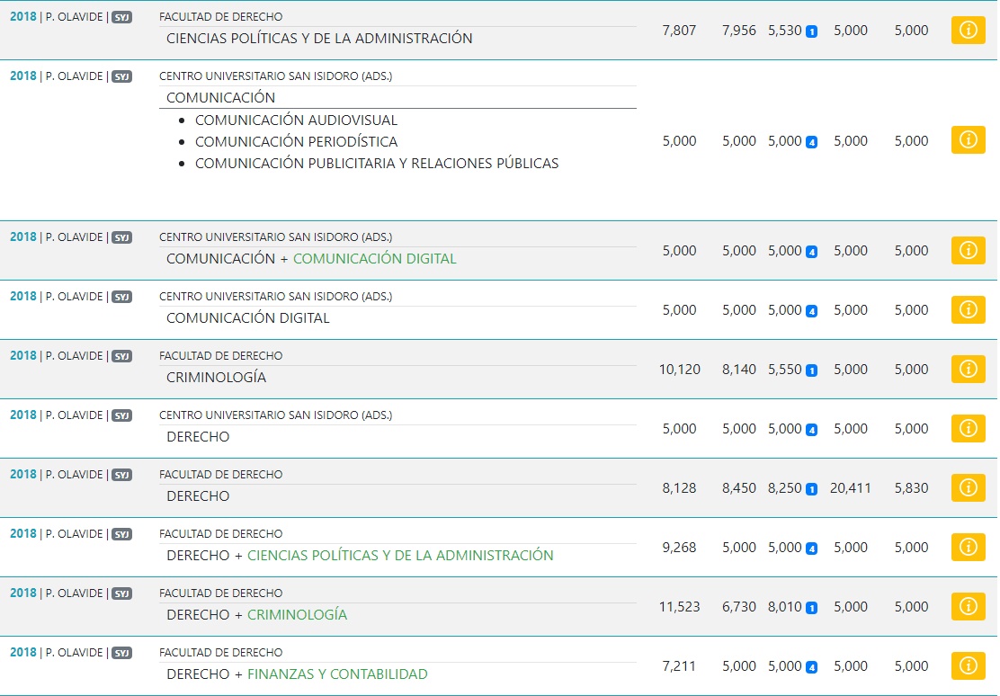The width and height of the screenshot is (1000, 696).
Task: Open info icon for Ciencias Políticas y de la Administración
Action: coord(968,31)
